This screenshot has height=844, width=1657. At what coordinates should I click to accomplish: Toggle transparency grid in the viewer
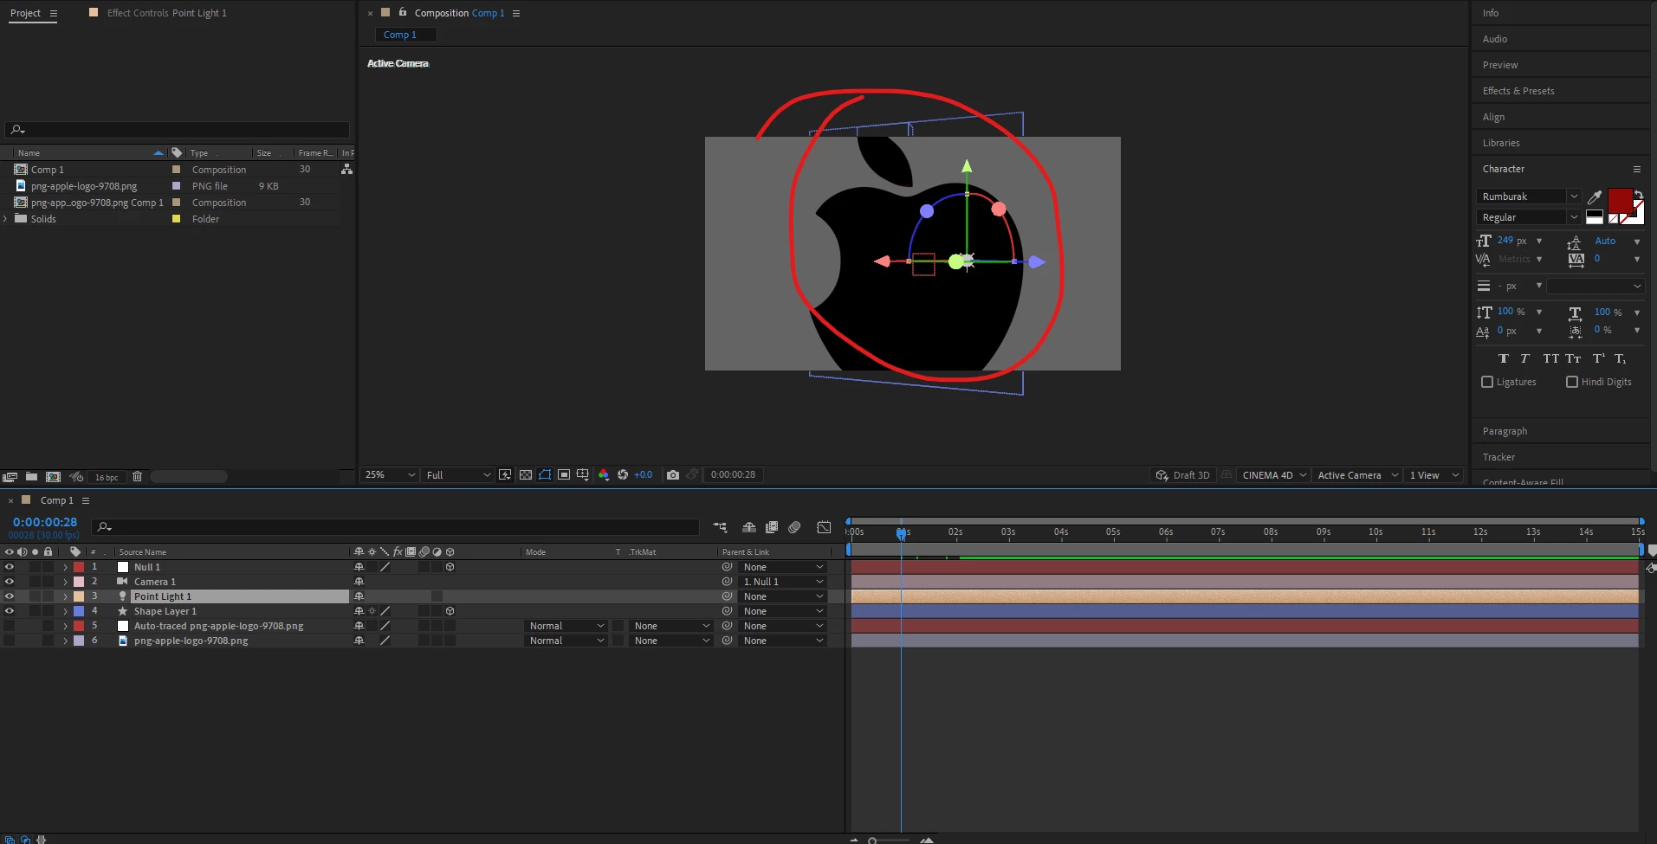coord(526,475)
